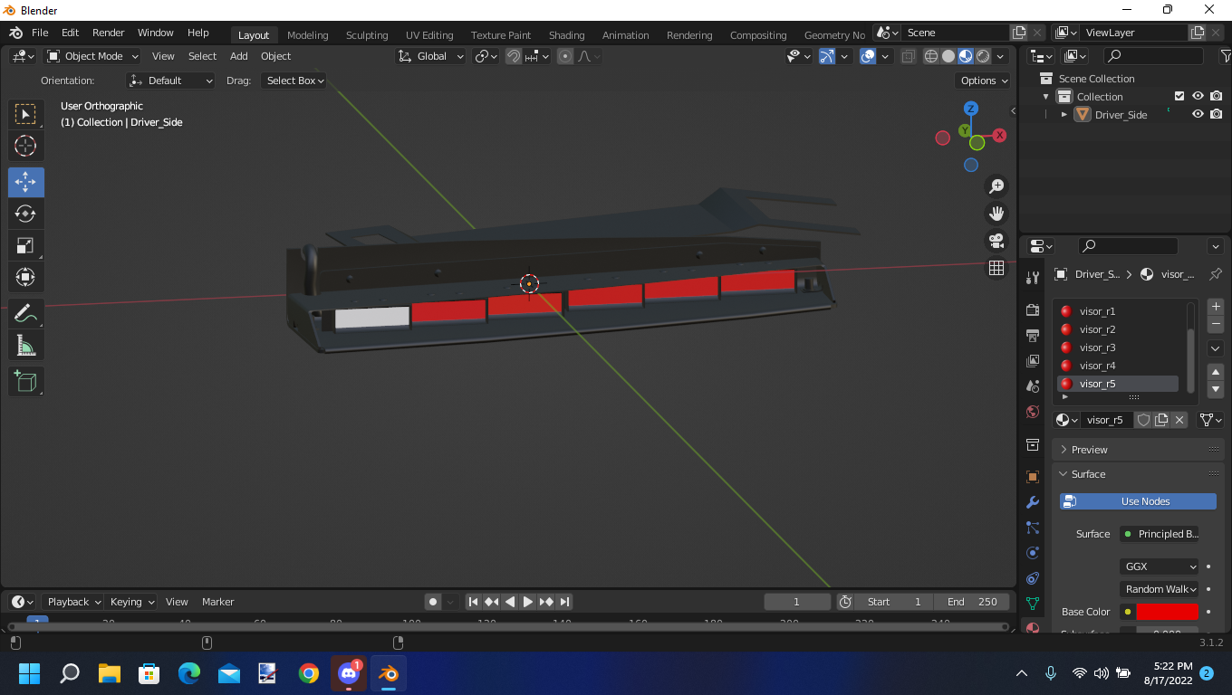Click the Options button in viewport header
Image resolution: width=1232 pixels, height=695 pixels.
click(x=983, y=81)
